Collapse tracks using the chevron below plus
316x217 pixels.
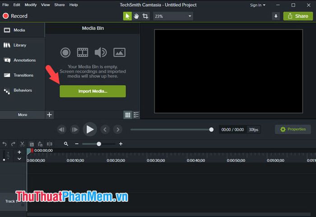coord(19,159)
